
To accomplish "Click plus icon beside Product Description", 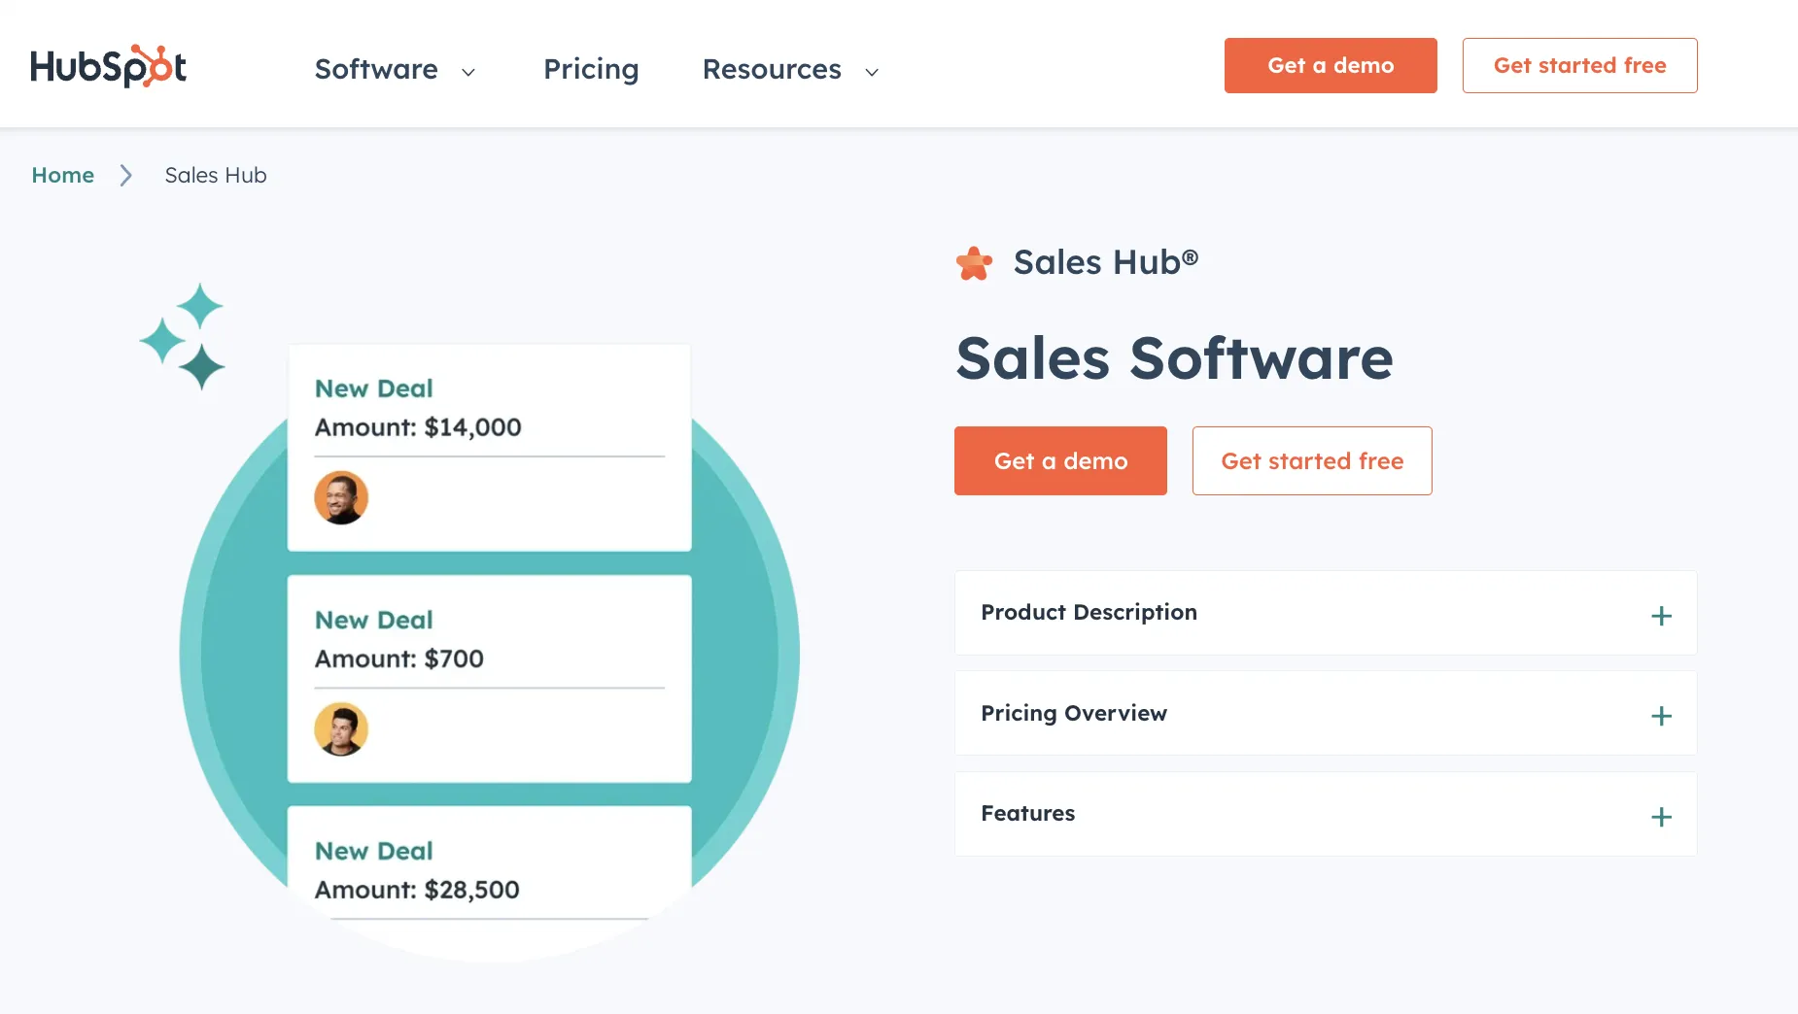I will (x=1661, y=616).
